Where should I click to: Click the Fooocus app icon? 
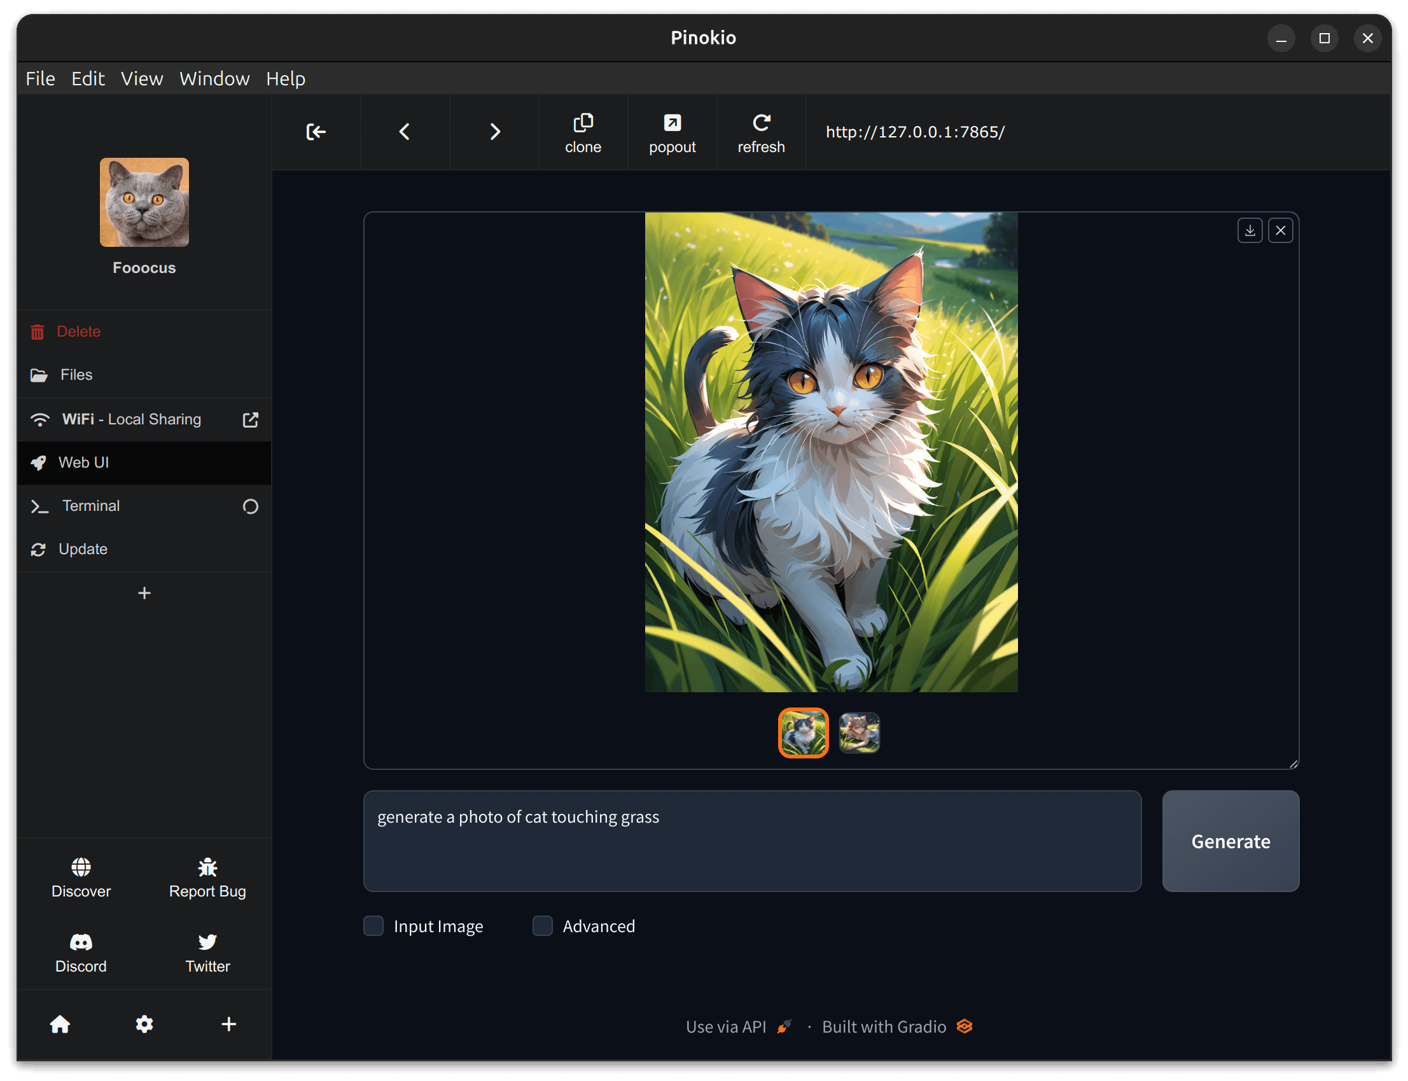click(143, 202)
